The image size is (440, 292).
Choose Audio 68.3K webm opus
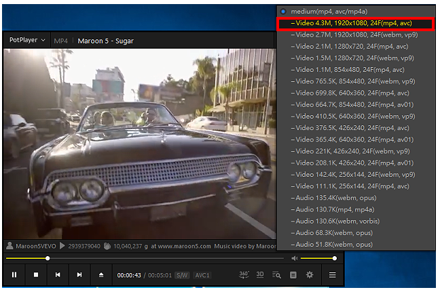point(355,232)
